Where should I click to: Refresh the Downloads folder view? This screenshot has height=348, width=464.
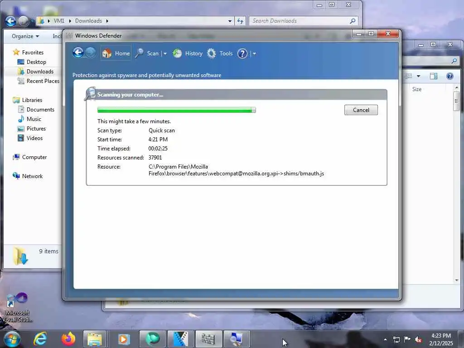[240, 21]
